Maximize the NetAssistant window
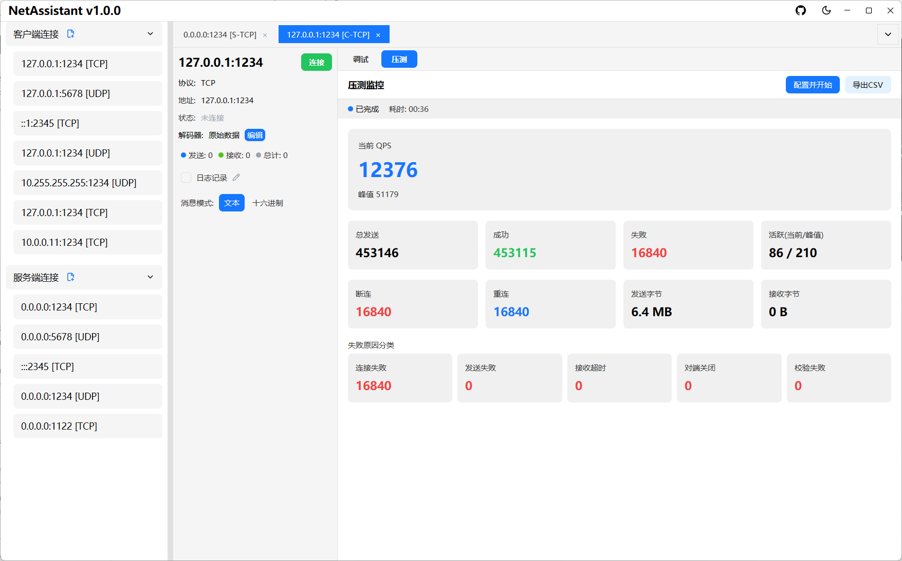The width and height of the screenshot is (902, 561). (869, 10)
